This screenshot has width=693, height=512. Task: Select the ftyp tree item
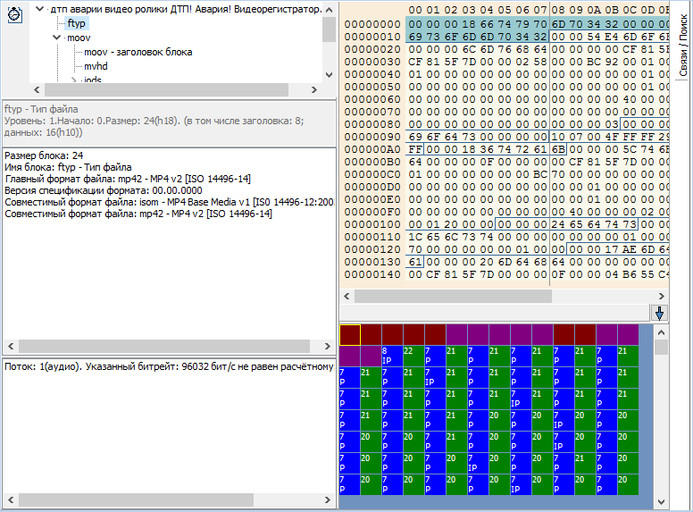pos(77,23)
